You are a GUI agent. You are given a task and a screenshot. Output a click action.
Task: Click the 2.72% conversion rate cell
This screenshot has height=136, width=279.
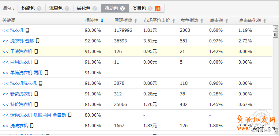click(245, 41)
